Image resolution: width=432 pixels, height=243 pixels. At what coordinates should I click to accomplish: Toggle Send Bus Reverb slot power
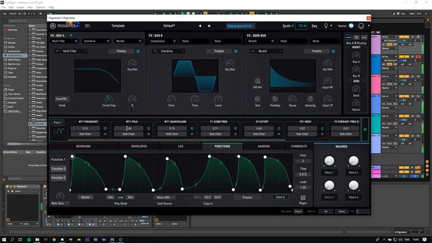pyautogui.click(x=273, y=41)
